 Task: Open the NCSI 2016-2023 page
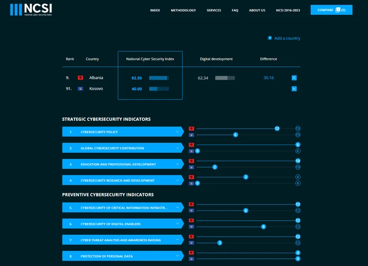click(288, 10)
